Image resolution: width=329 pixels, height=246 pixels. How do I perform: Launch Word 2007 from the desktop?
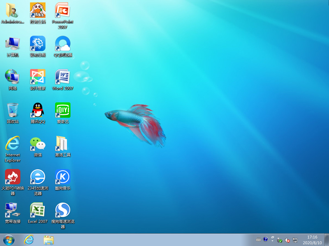point(63,77)
